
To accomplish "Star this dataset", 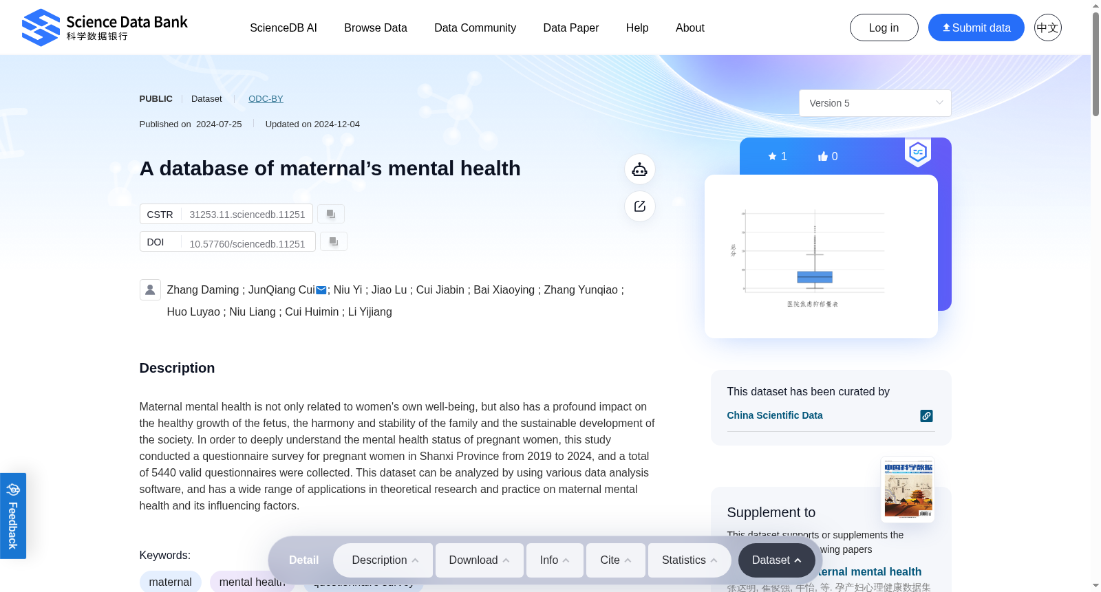I will pyautogui.click(x=777, y=156).
